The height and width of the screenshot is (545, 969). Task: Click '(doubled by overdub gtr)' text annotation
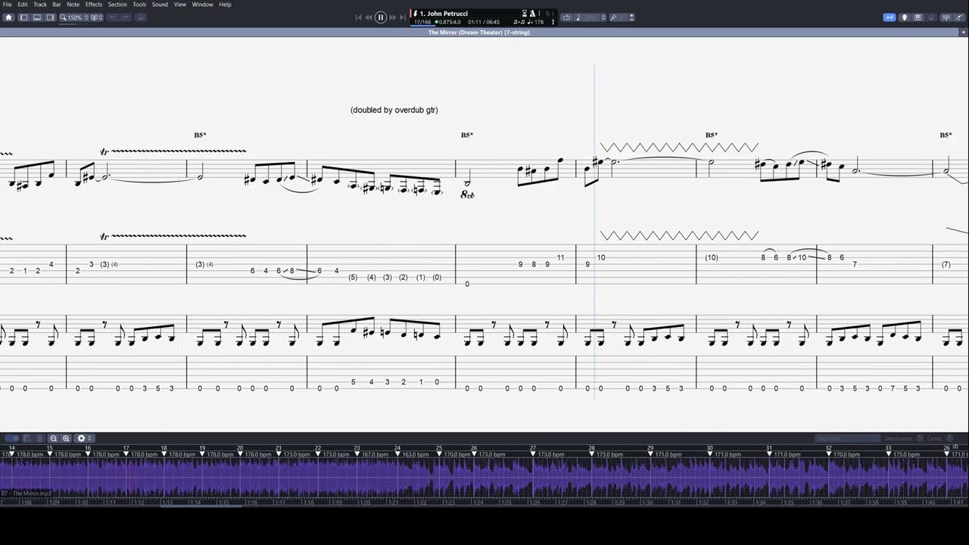(x=394, y=110)
